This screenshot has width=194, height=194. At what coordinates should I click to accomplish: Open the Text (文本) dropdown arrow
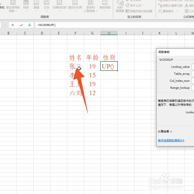pyautogui.click(x=47, y=11)
